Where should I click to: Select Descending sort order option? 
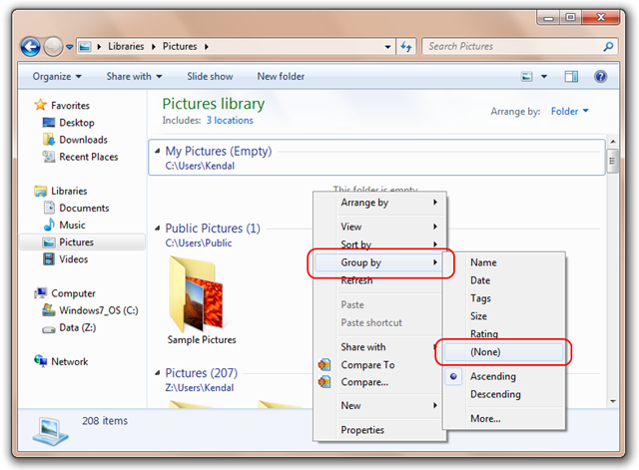point(497,394)
